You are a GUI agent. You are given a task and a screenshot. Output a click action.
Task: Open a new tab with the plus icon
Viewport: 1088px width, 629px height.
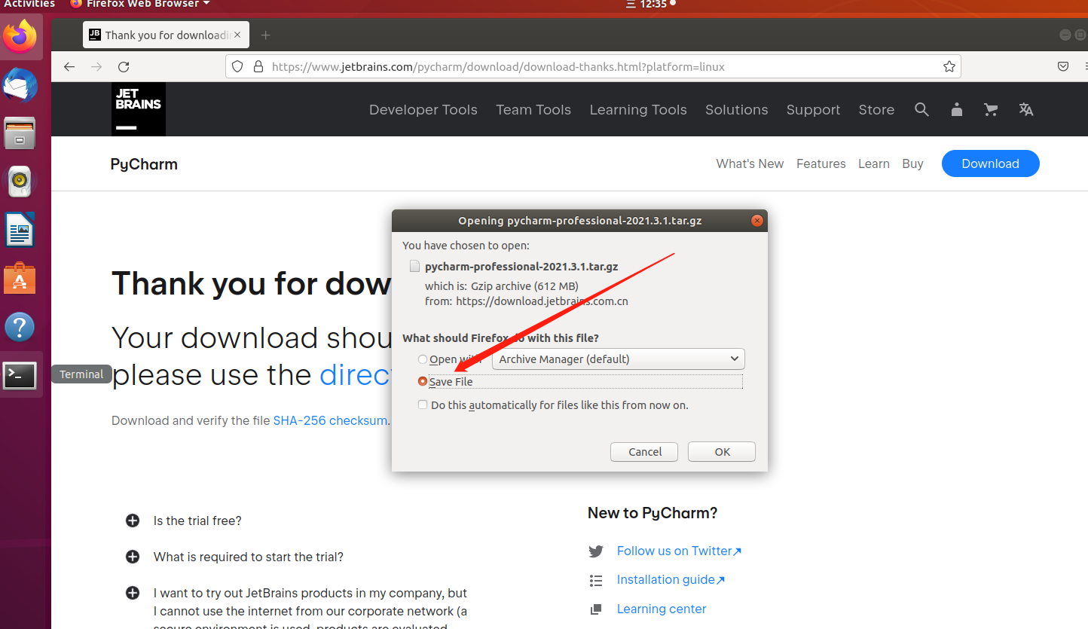(x=265, y=35)
